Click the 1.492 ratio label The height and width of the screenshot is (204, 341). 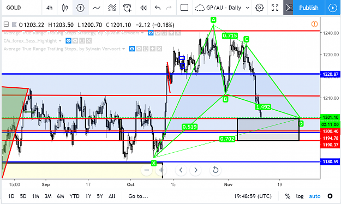(x=263, y=107)
